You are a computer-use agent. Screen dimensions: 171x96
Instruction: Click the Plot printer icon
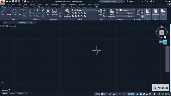25,1
